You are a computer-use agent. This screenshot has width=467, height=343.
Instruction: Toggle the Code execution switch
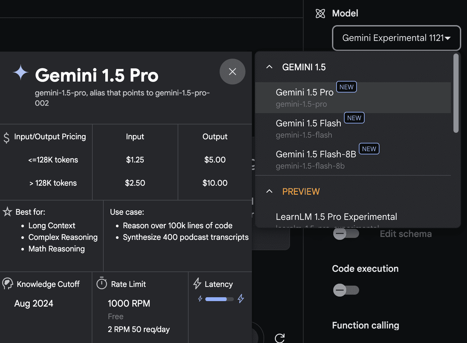tap(346, 290)
